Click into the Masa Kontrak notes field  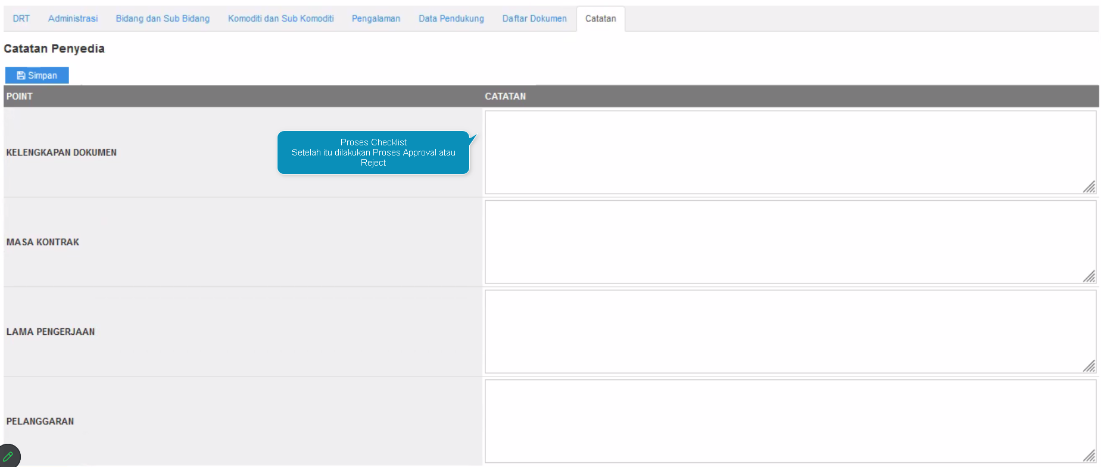(790, 242)
